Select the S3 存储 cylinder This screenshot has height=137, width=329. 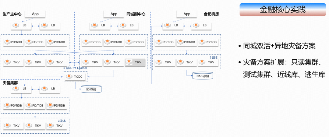(x=91, y=89)
